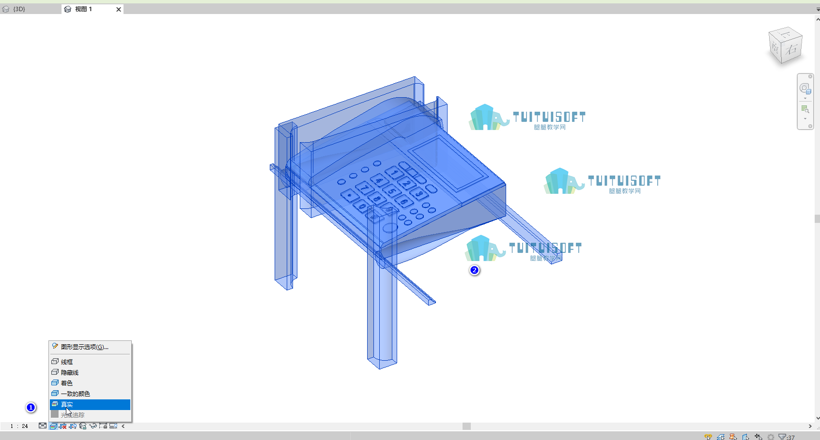Viewport: 820px width, 440px height.
Task: Expand the zoom tool dropdown arrow in navigation bar
Action: click(805, 119)
